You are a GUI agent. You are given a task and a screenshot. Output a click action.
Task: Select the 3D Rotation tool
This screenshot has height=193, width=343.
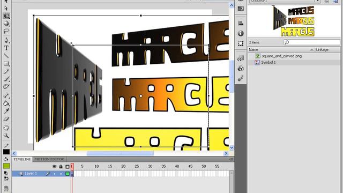pos(6,24)
